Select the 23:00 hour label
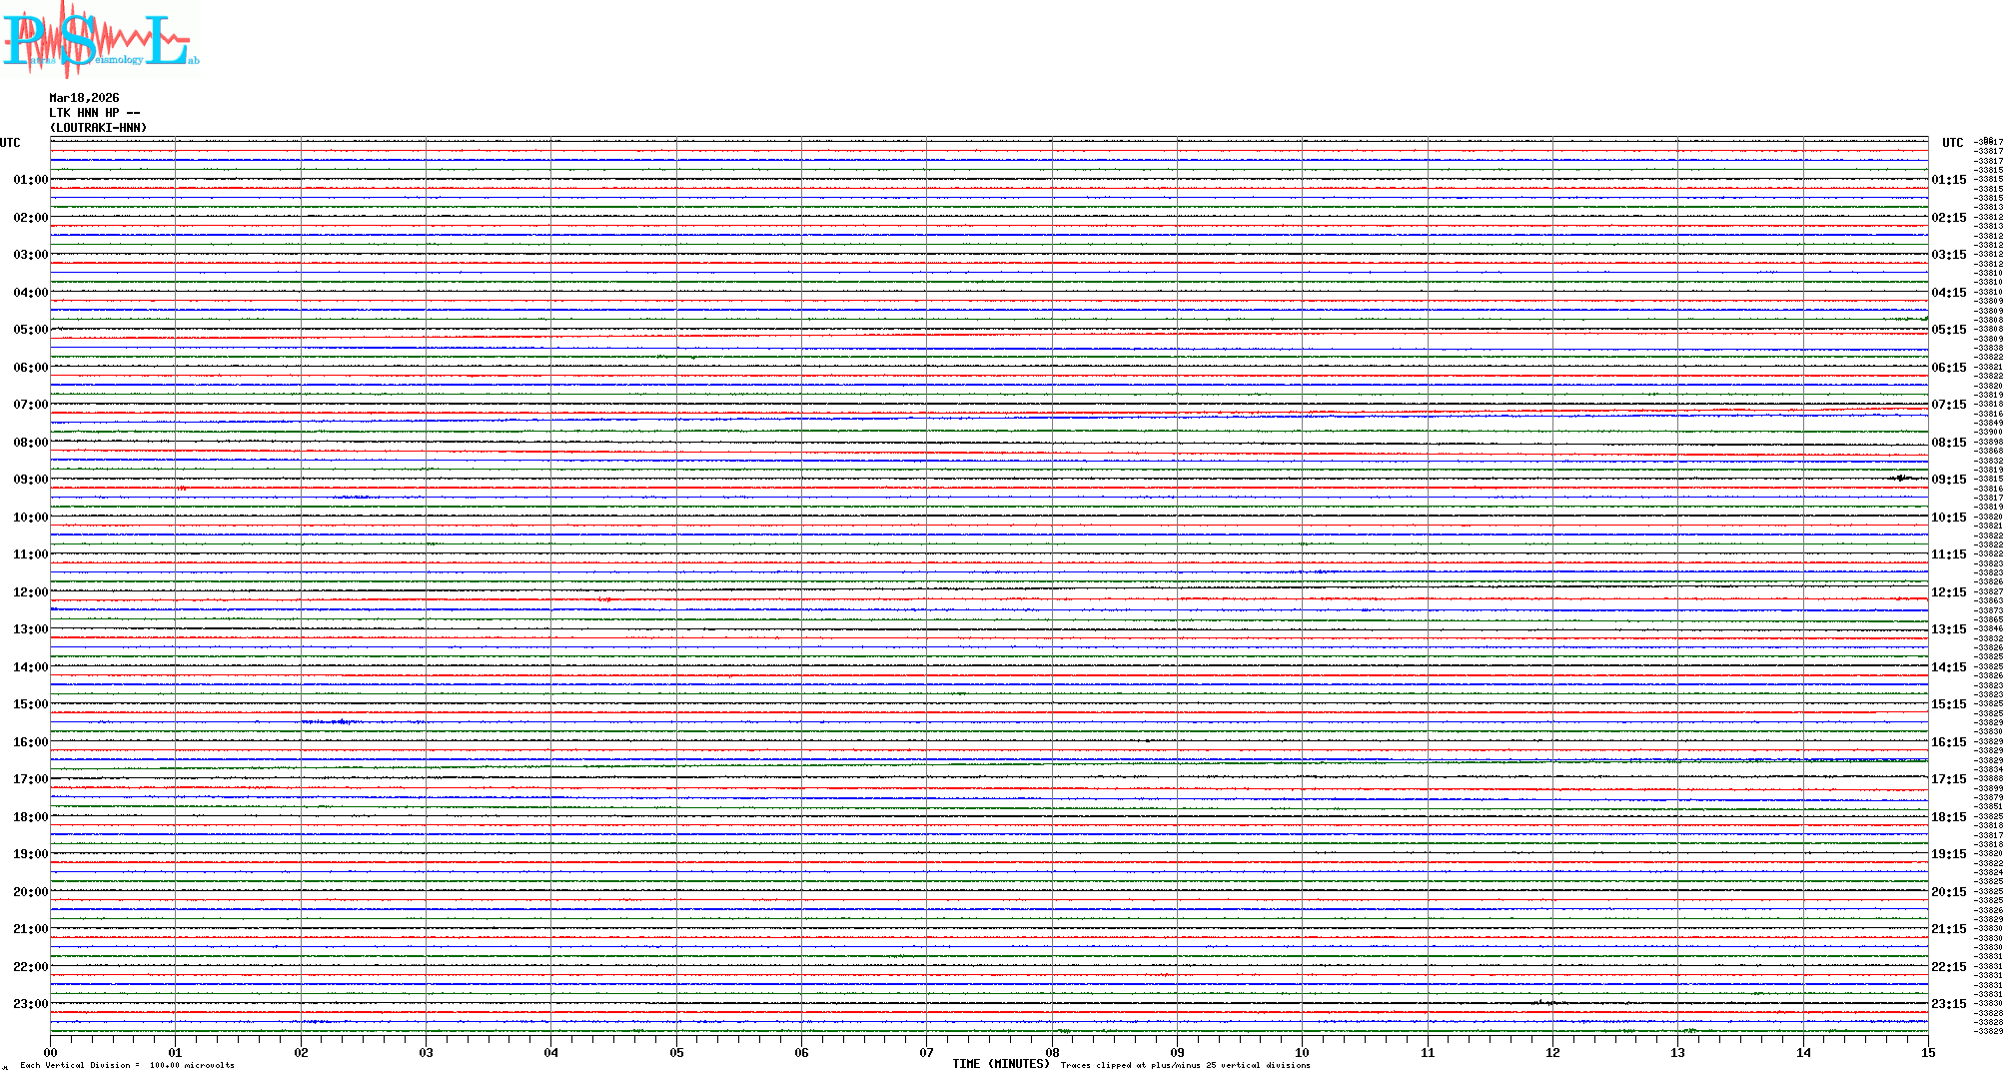 (30, 1004)
